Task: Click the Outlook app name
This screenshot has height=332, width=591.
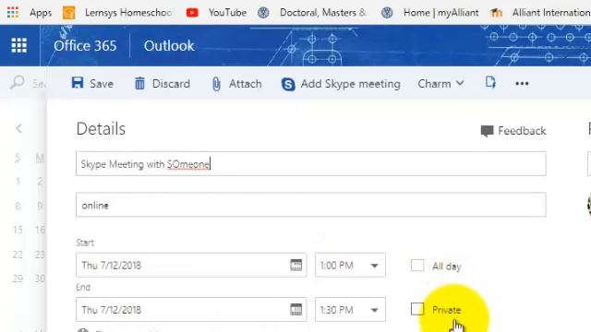Action: point(169,45)
